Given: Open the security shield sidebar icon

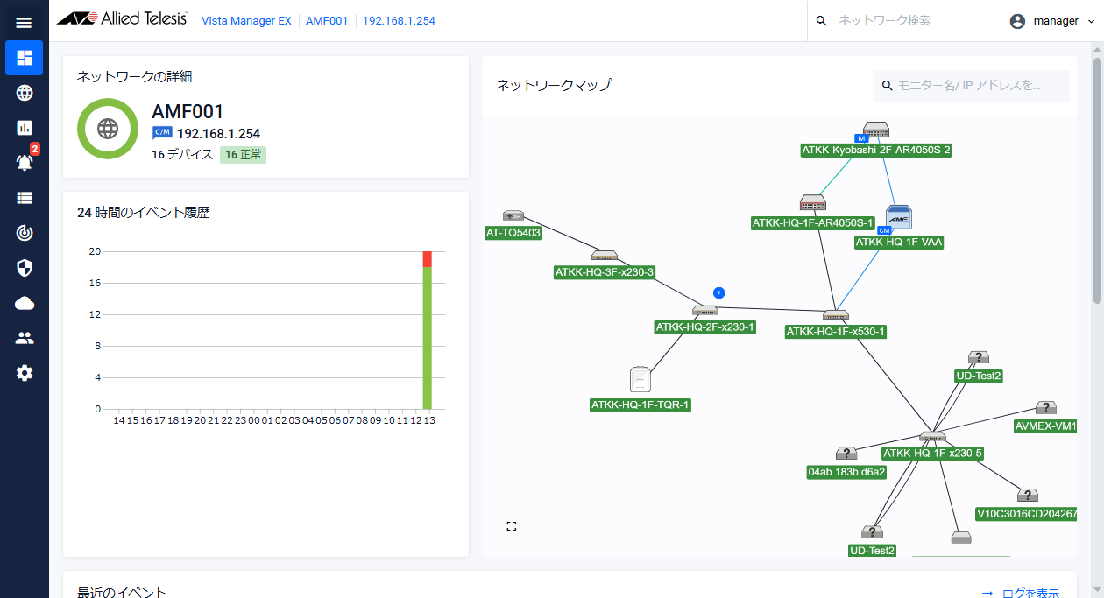Looking at the screenshot, I should click(x=25, y=268).
